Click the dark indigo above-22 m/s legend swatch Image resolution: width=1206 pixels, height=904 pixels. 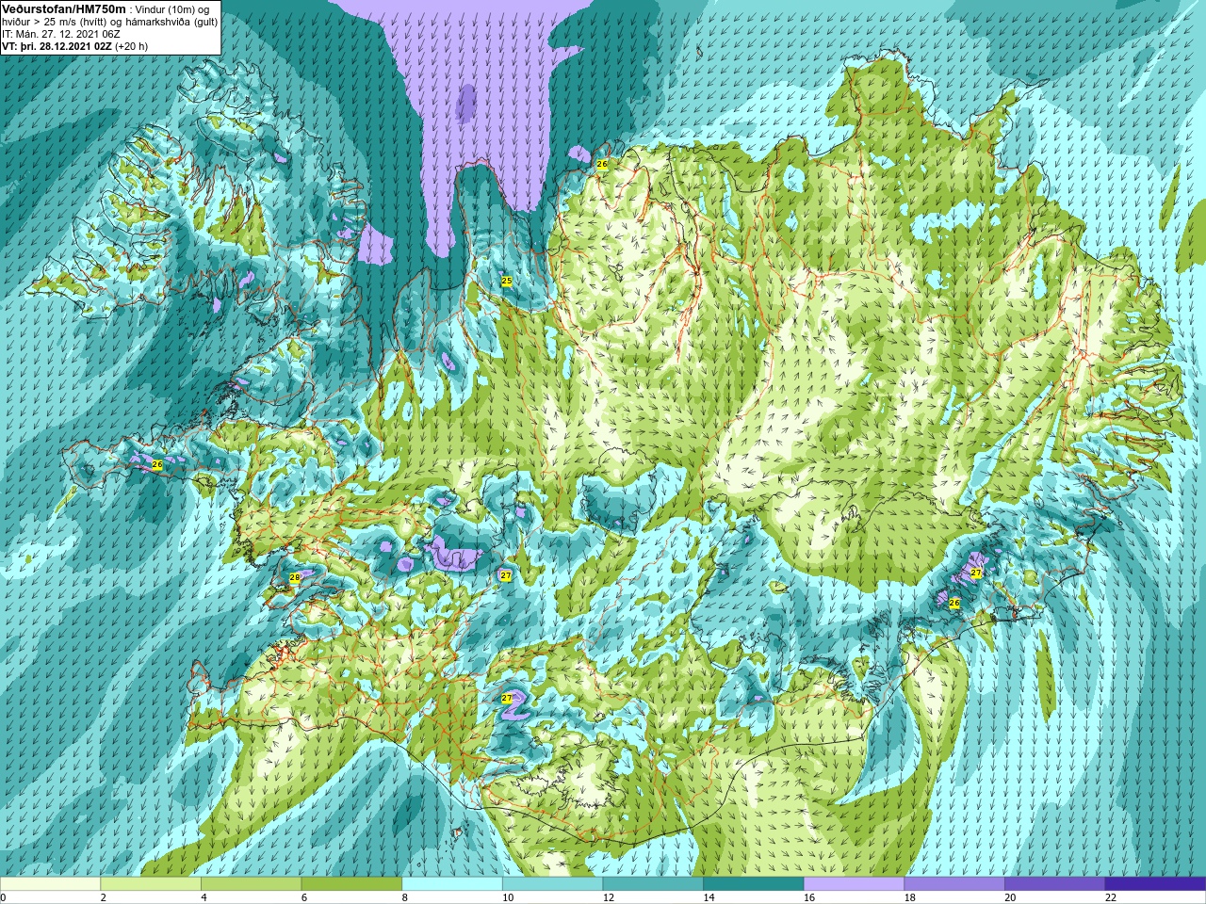point(1155,884)
